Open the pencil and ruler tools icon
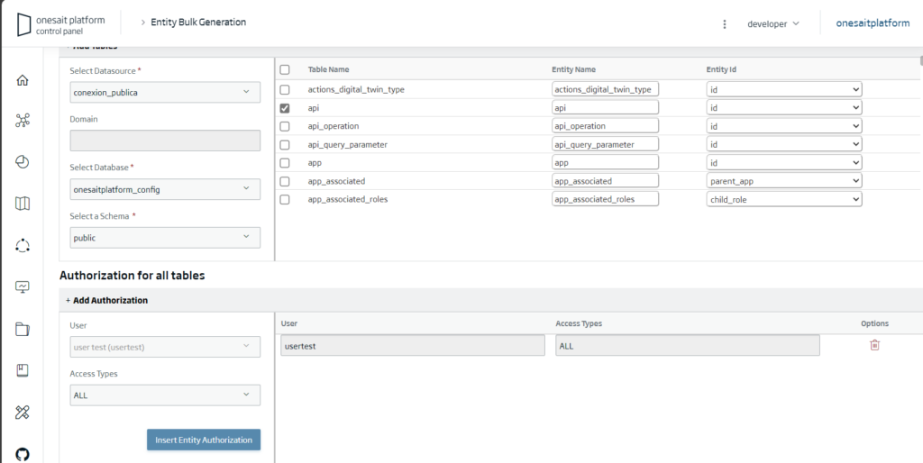Screen dimensions: 923x463 23,413
